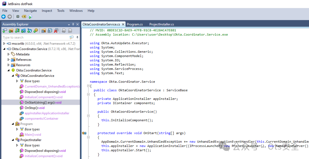The width and height of the screenshot is (309, 159).
Task: Click ApplicationInstaller type in field declaration
Action: [x=132, y=99]
